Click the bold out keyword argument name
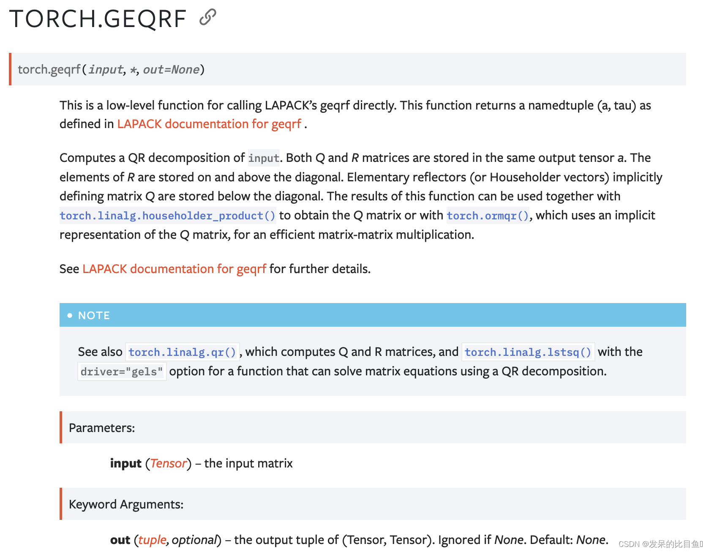 120,540
